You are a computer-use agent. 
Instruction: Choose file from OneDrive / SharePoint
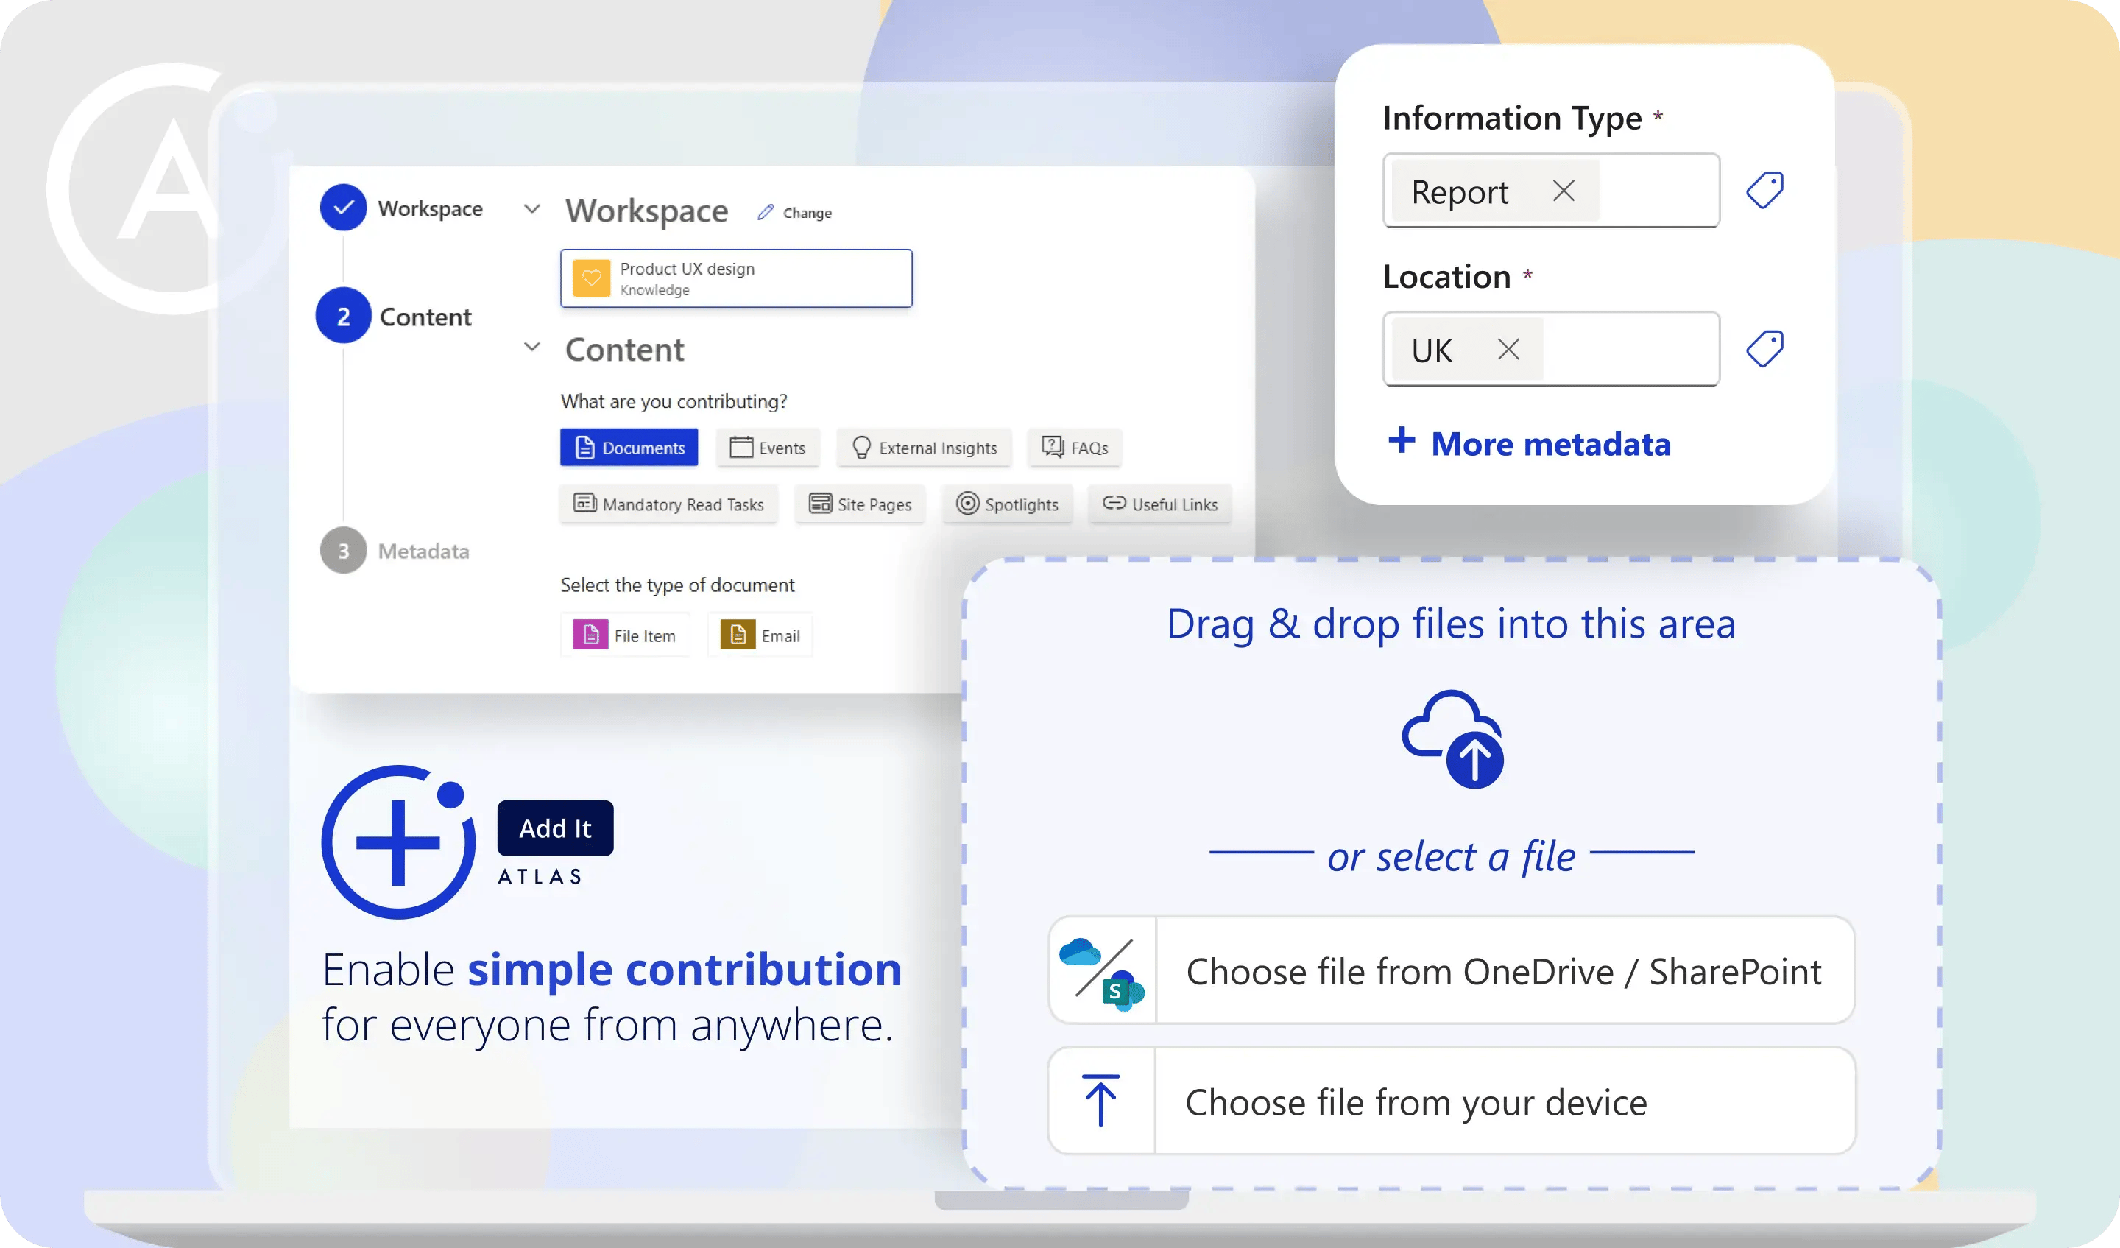1452,970
